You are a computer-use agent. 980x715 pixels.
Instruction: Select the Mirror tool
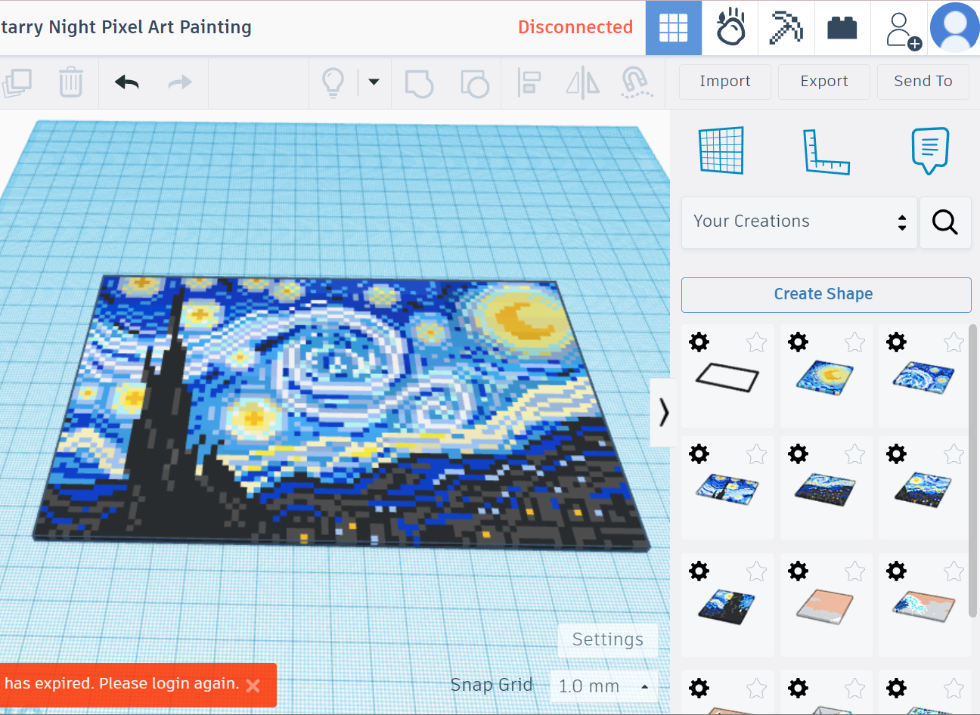pyautogui.click(x=582, y=83)
